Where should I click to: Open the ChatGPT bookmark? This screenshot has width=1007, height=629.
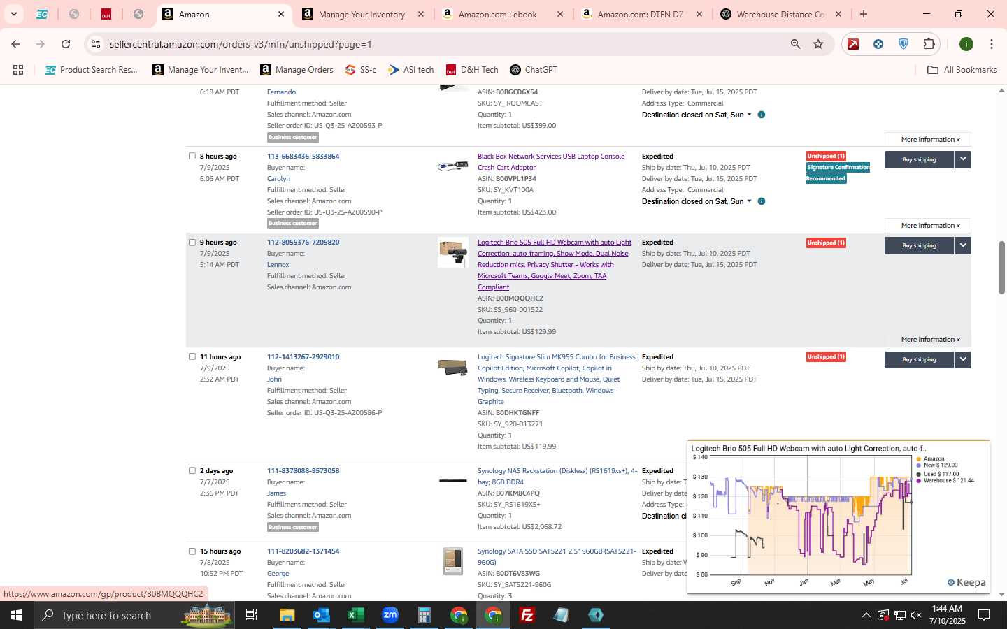point(534,70)
